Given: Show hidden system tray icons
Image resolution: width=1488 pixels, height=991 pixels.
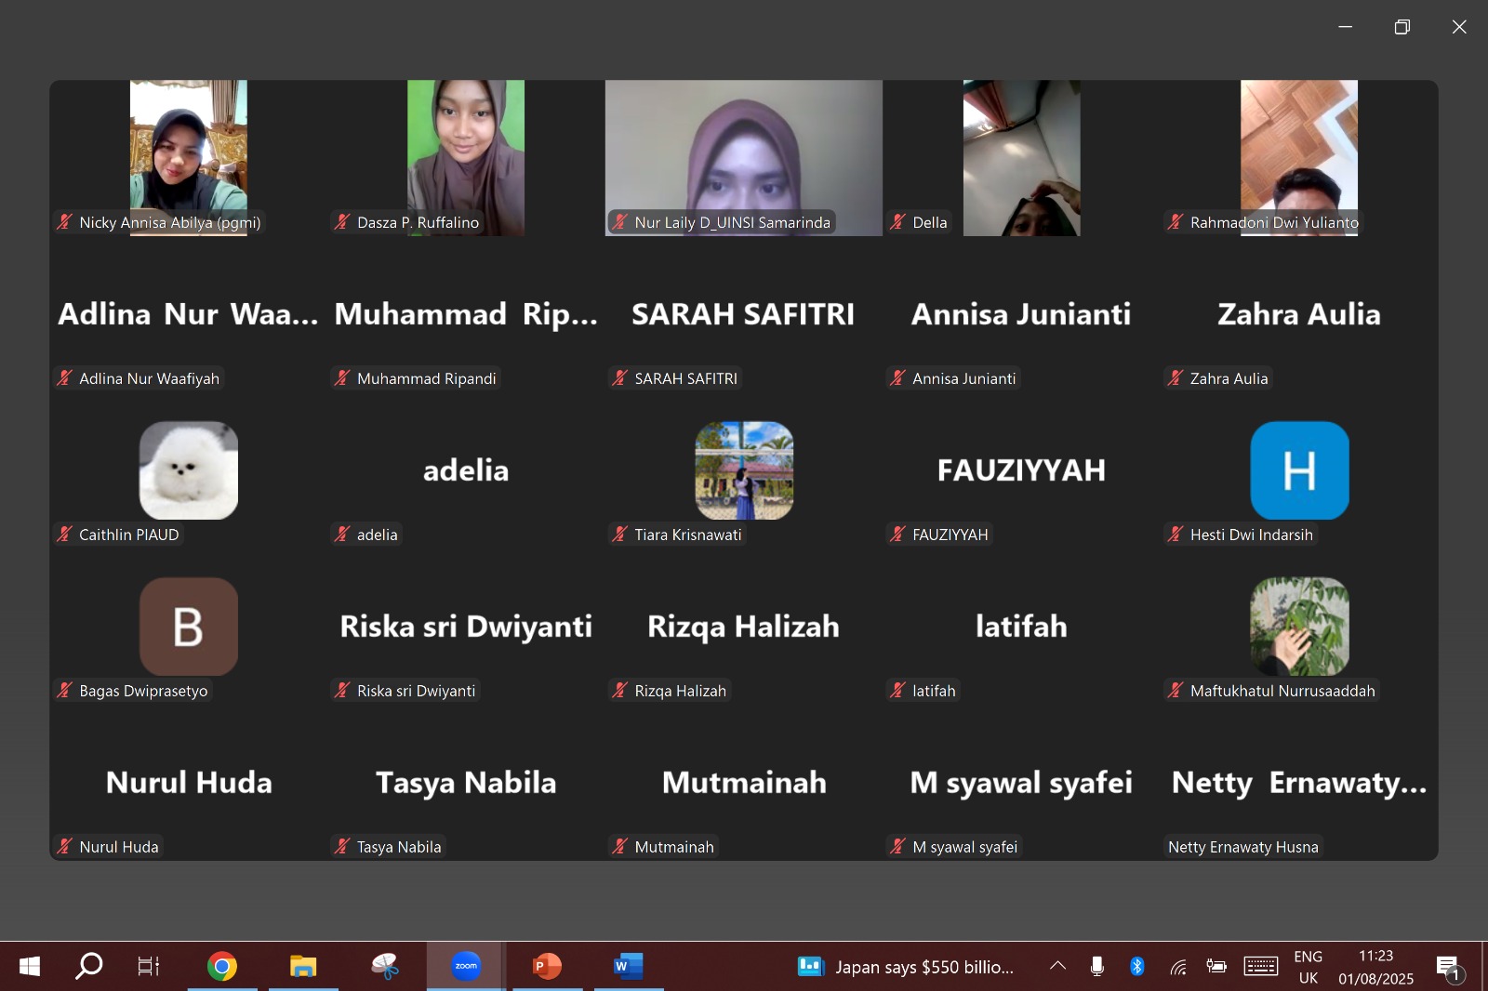Looking at the screenshot, I should [x=1057, y=966].
